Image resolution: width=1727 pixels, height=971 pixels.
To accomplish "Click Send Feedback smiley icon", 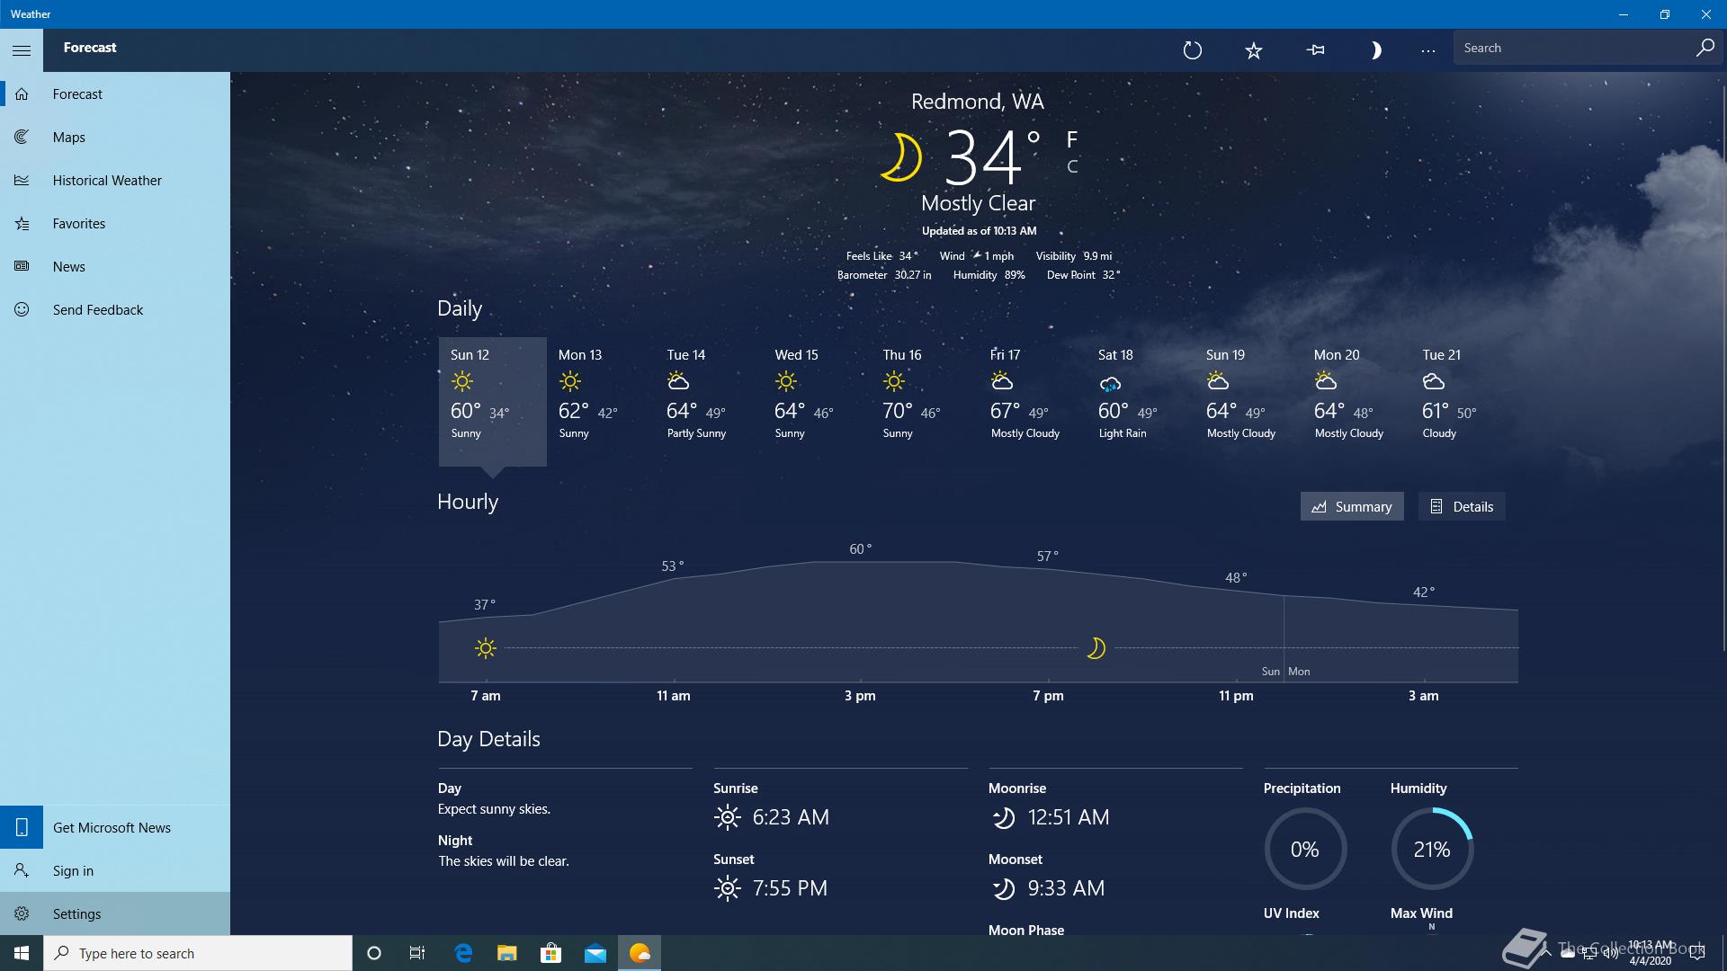I will click(x=22, y=310).
